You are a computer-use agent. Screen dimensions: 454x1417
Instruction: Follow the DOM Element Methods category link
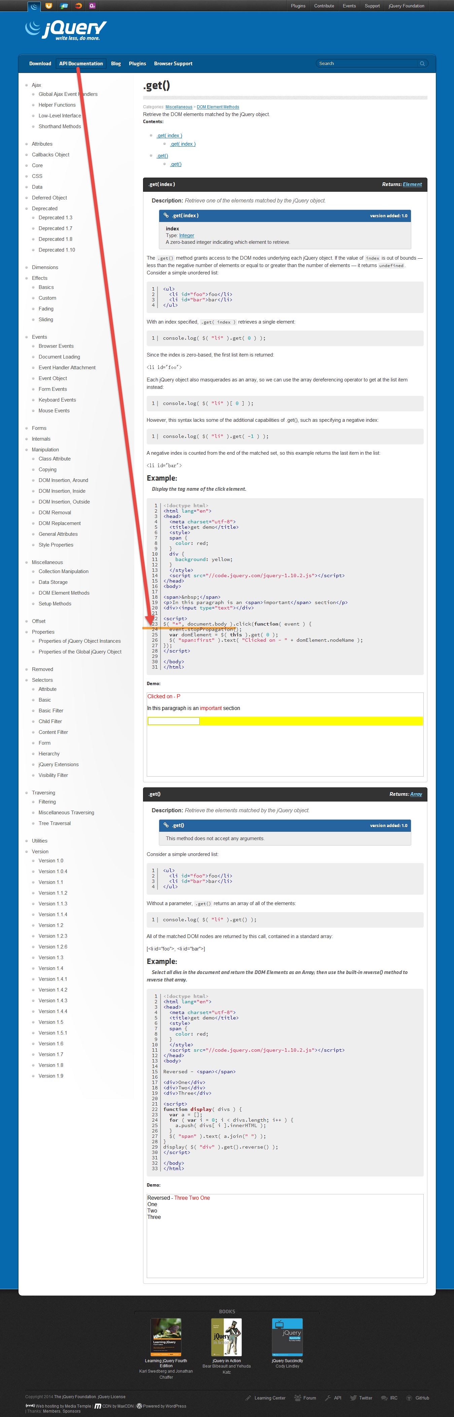(x=218, y=107)
